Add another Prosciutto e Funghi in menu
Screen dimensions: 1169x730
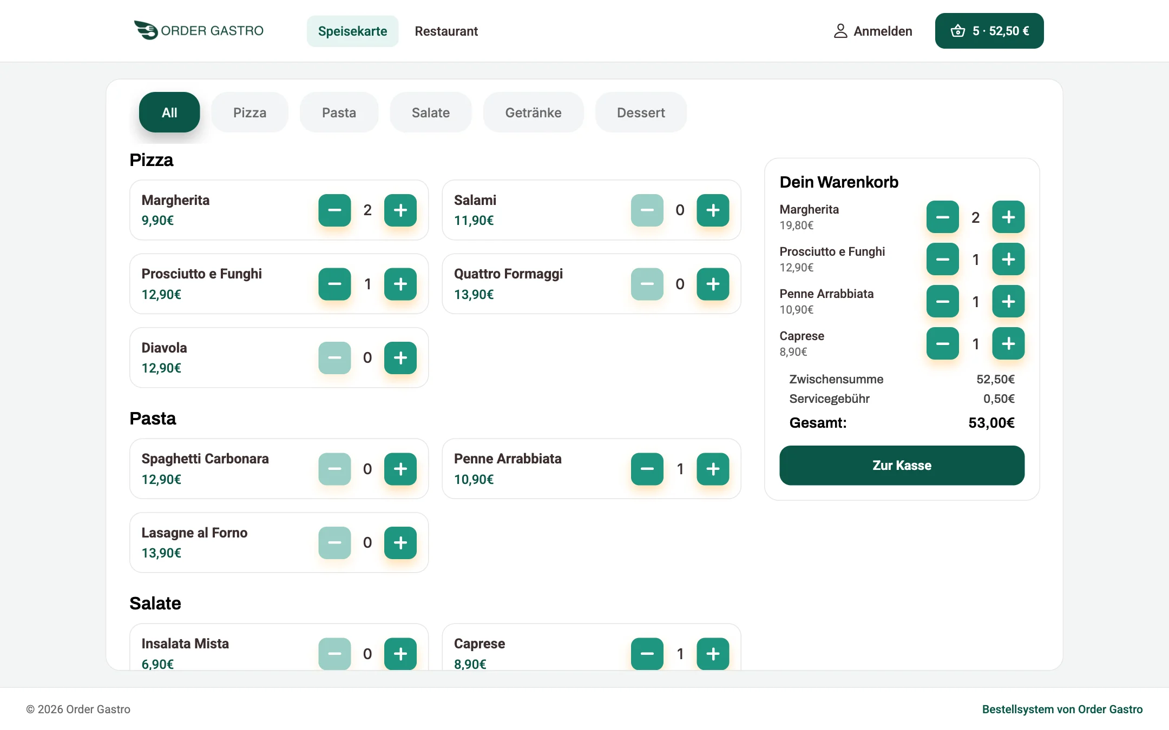[x=400, y=284]
